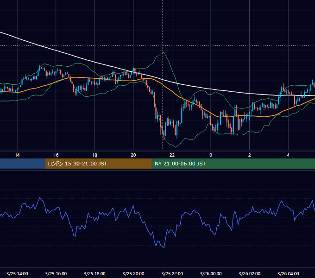
Task: Click the 3/25 14:00 time label
Action: tap(17, 273)
